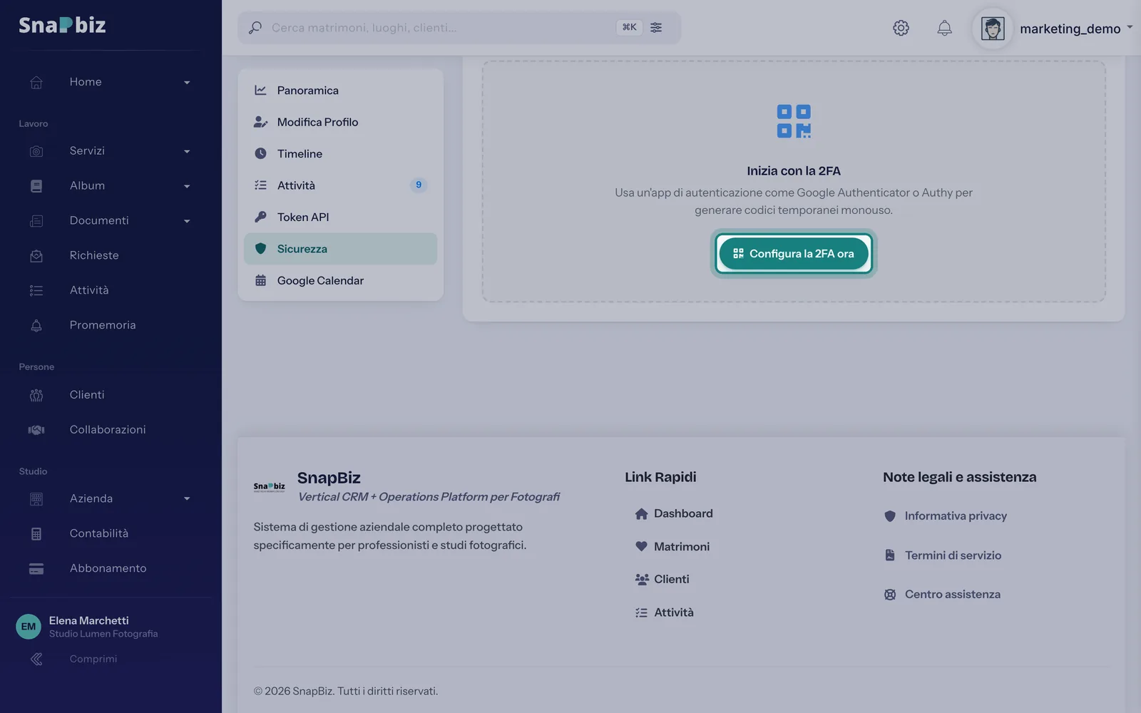Click the Google Calendar icon
The image size is (1141, 713).
tap(260, 280)
